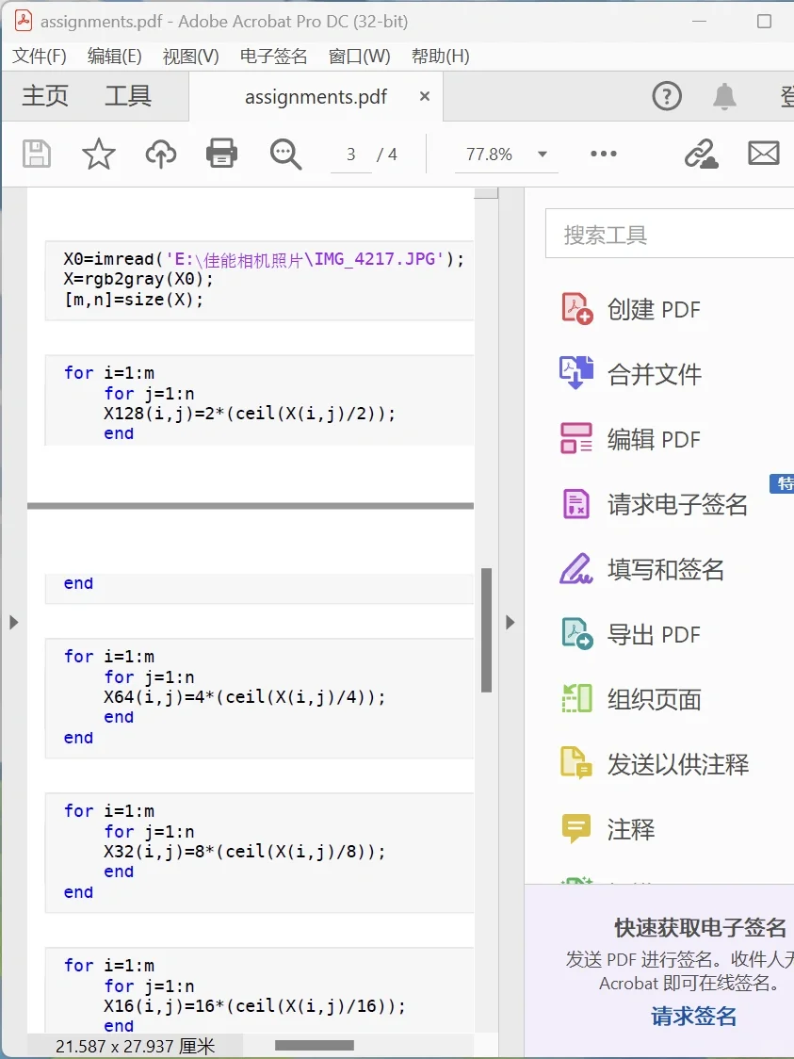This screenshot has height=1059, width=794.
Task: Open the more tools ellipsis menu
Action: [x=603, y=154]
